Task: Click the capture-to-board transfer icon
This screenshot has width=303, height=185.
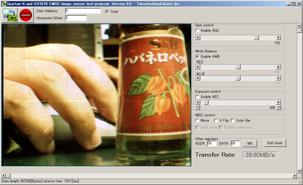Action: coord(10,15)
